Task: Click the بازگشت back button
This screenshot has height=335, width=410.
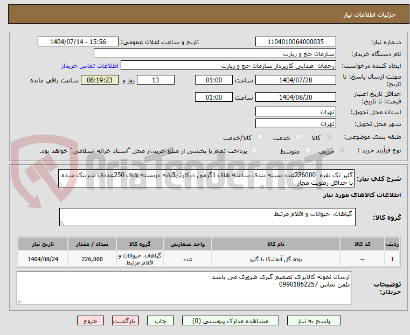Action: (x=126, y=320)
